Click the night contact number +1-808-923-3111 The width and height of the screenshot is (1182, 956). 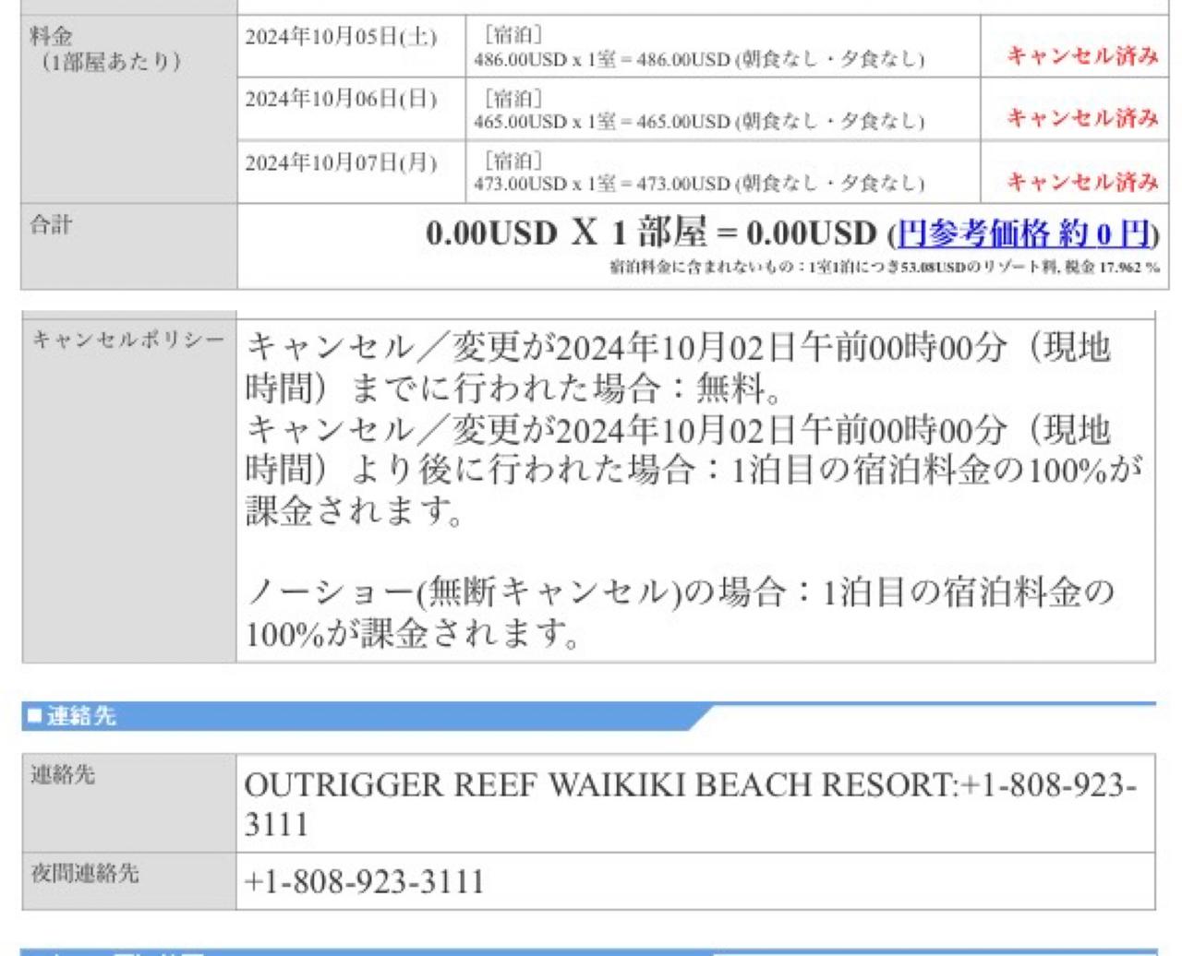coord(364,881)
